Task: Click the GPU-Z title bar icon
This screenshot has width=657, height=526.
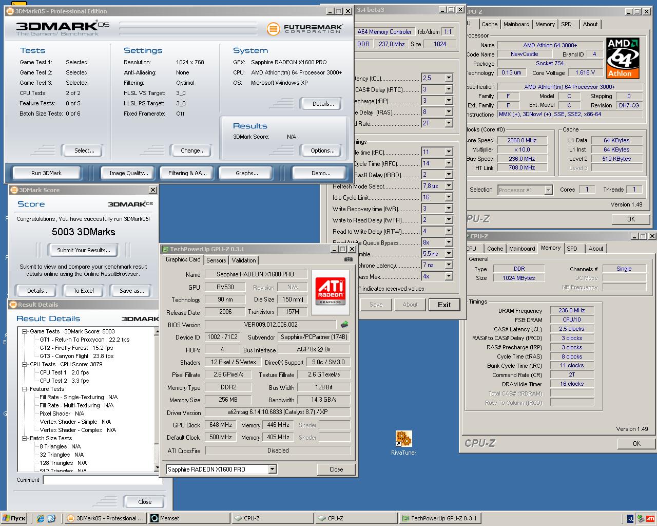Action: [x=165, y=249]
